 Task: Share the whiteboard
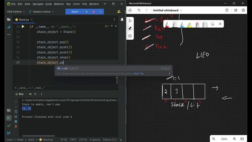[x=235, y=10]
